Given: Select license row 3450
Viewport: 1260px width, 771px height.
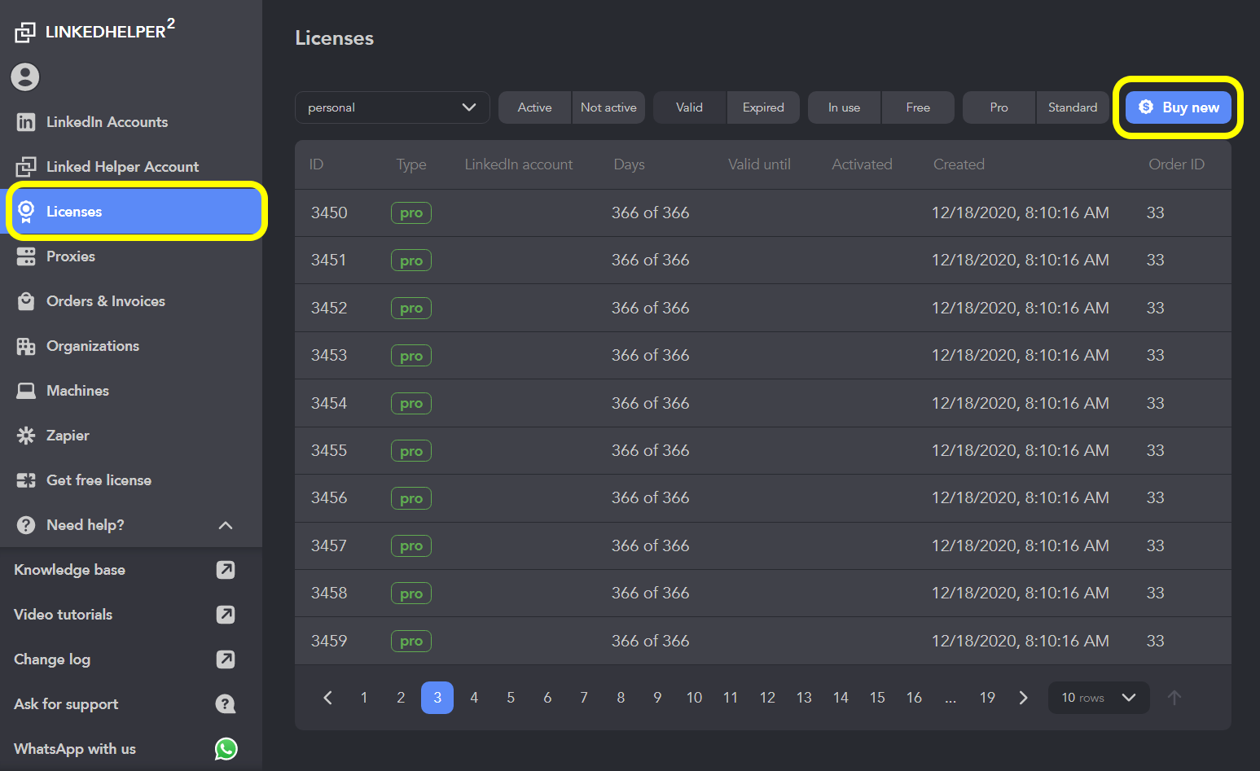Looking at the screenshot, I should pos(763,213).
